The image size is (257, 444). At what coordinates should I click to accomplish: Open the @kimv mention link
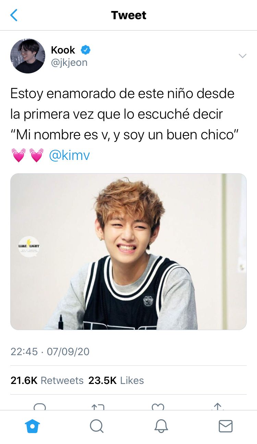(x=70, y=155)
